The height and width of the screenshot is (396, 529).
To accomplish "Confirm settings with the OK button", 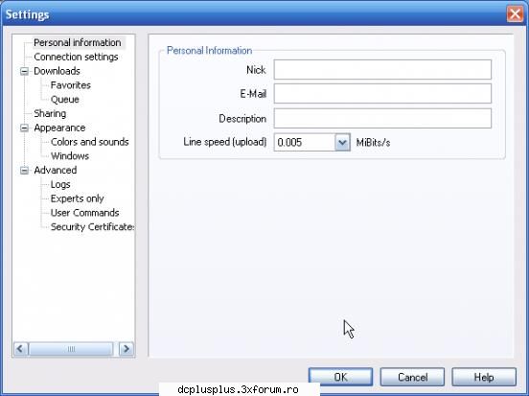I will tap(340, 377).
